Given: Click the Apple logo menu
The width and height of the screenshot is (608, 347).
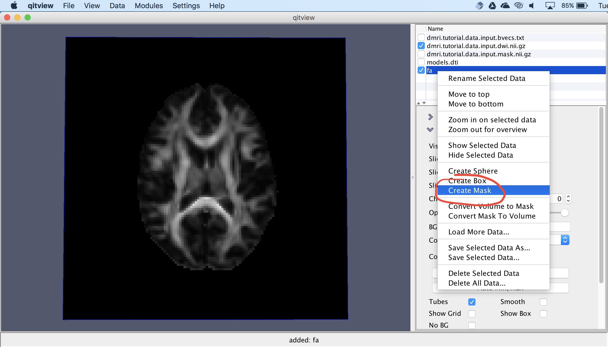Looking at the screenshot, I should pos(14,6).
